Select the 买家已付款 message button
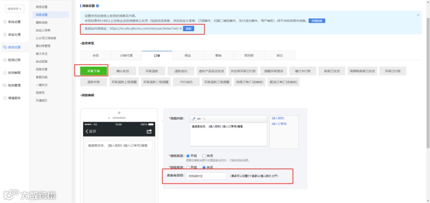This screenshot has width=430, height=203. tap(393, 71)
